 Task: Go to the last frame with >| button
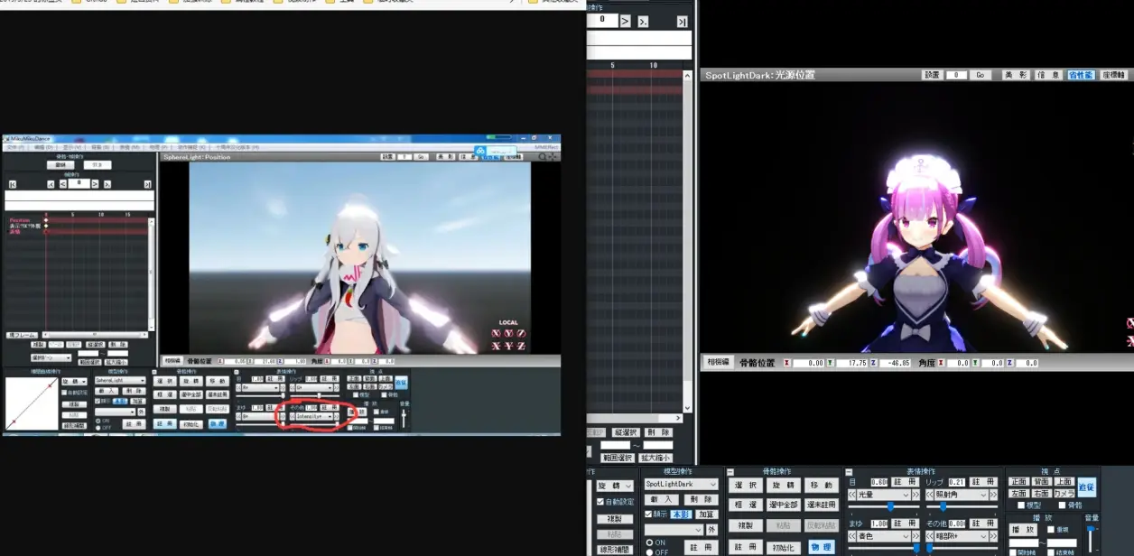pyautogui.click(x=683, y=20)
